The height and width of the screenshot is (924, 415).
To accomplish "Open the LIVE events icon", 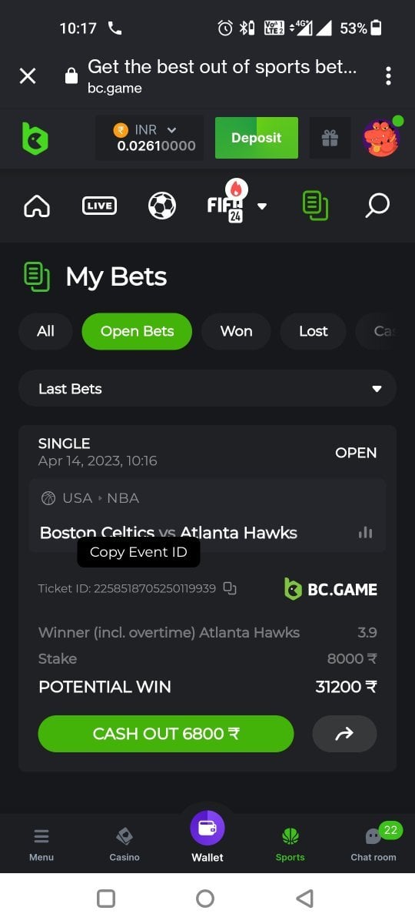I will 99,206.
